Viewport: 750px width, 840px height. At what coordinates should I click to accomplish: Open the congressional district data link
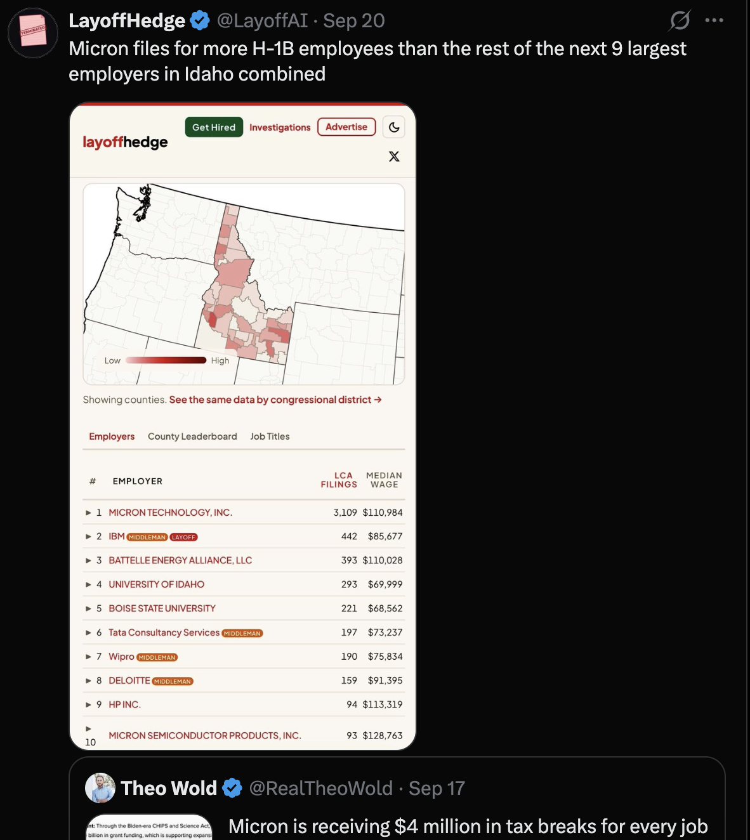click(275, 400)
